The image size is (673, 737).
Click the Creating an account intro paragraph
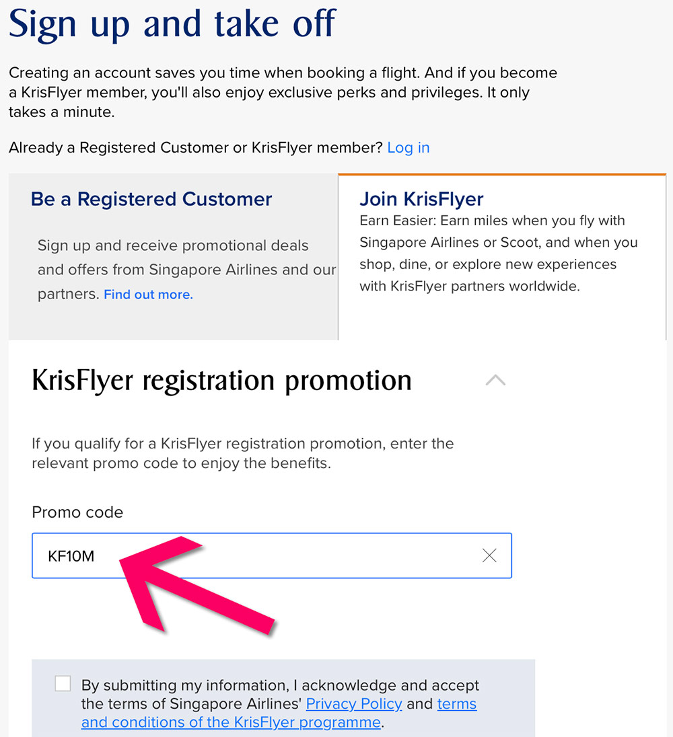pyautogui.click(x=283, y=92)
